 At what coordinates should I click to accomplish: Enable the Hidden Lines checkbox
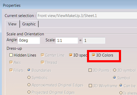coord(11,55)
